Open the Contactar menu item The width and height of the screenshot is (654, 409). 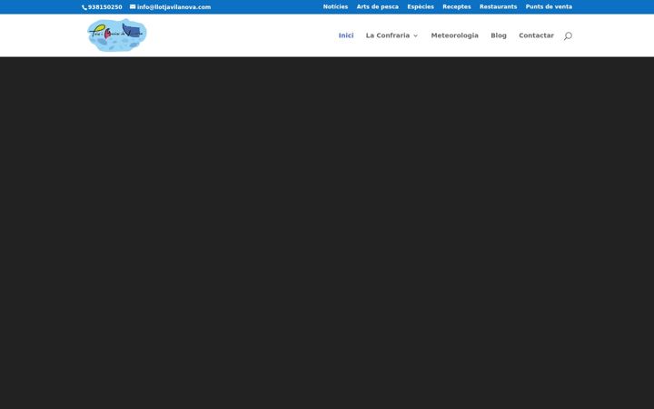(x=537, y=35)
